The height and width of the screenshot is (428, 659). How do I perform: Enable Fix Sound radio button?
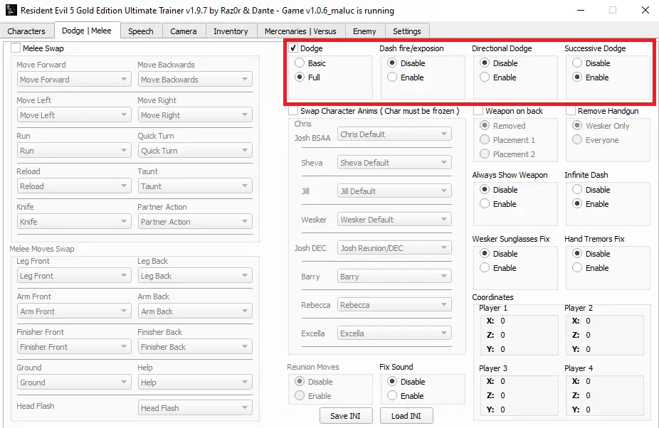point(392,396)
